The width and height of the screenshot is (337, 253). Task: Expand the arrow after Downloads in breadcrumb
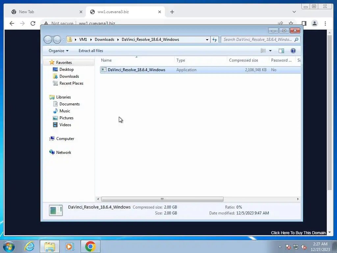pos(118,40)
